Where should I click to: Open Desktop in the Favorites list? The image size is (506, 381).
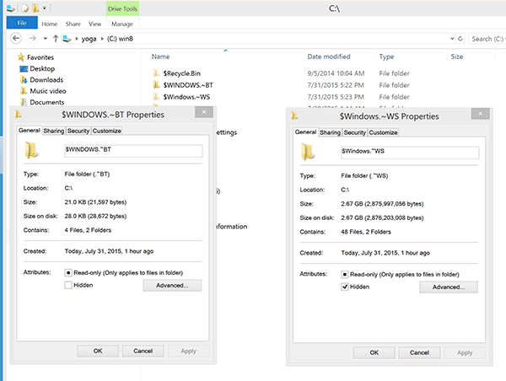click(42, 68)
